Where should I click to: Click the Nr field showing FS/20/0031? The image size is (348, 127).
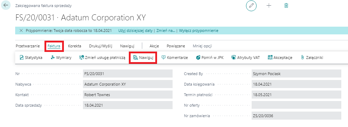(128, 74)
